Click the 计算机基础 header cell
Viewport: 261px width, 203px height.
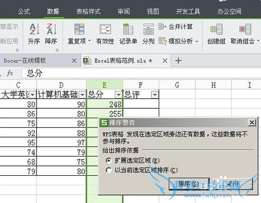pyautogui.click(x=62, y=95)
